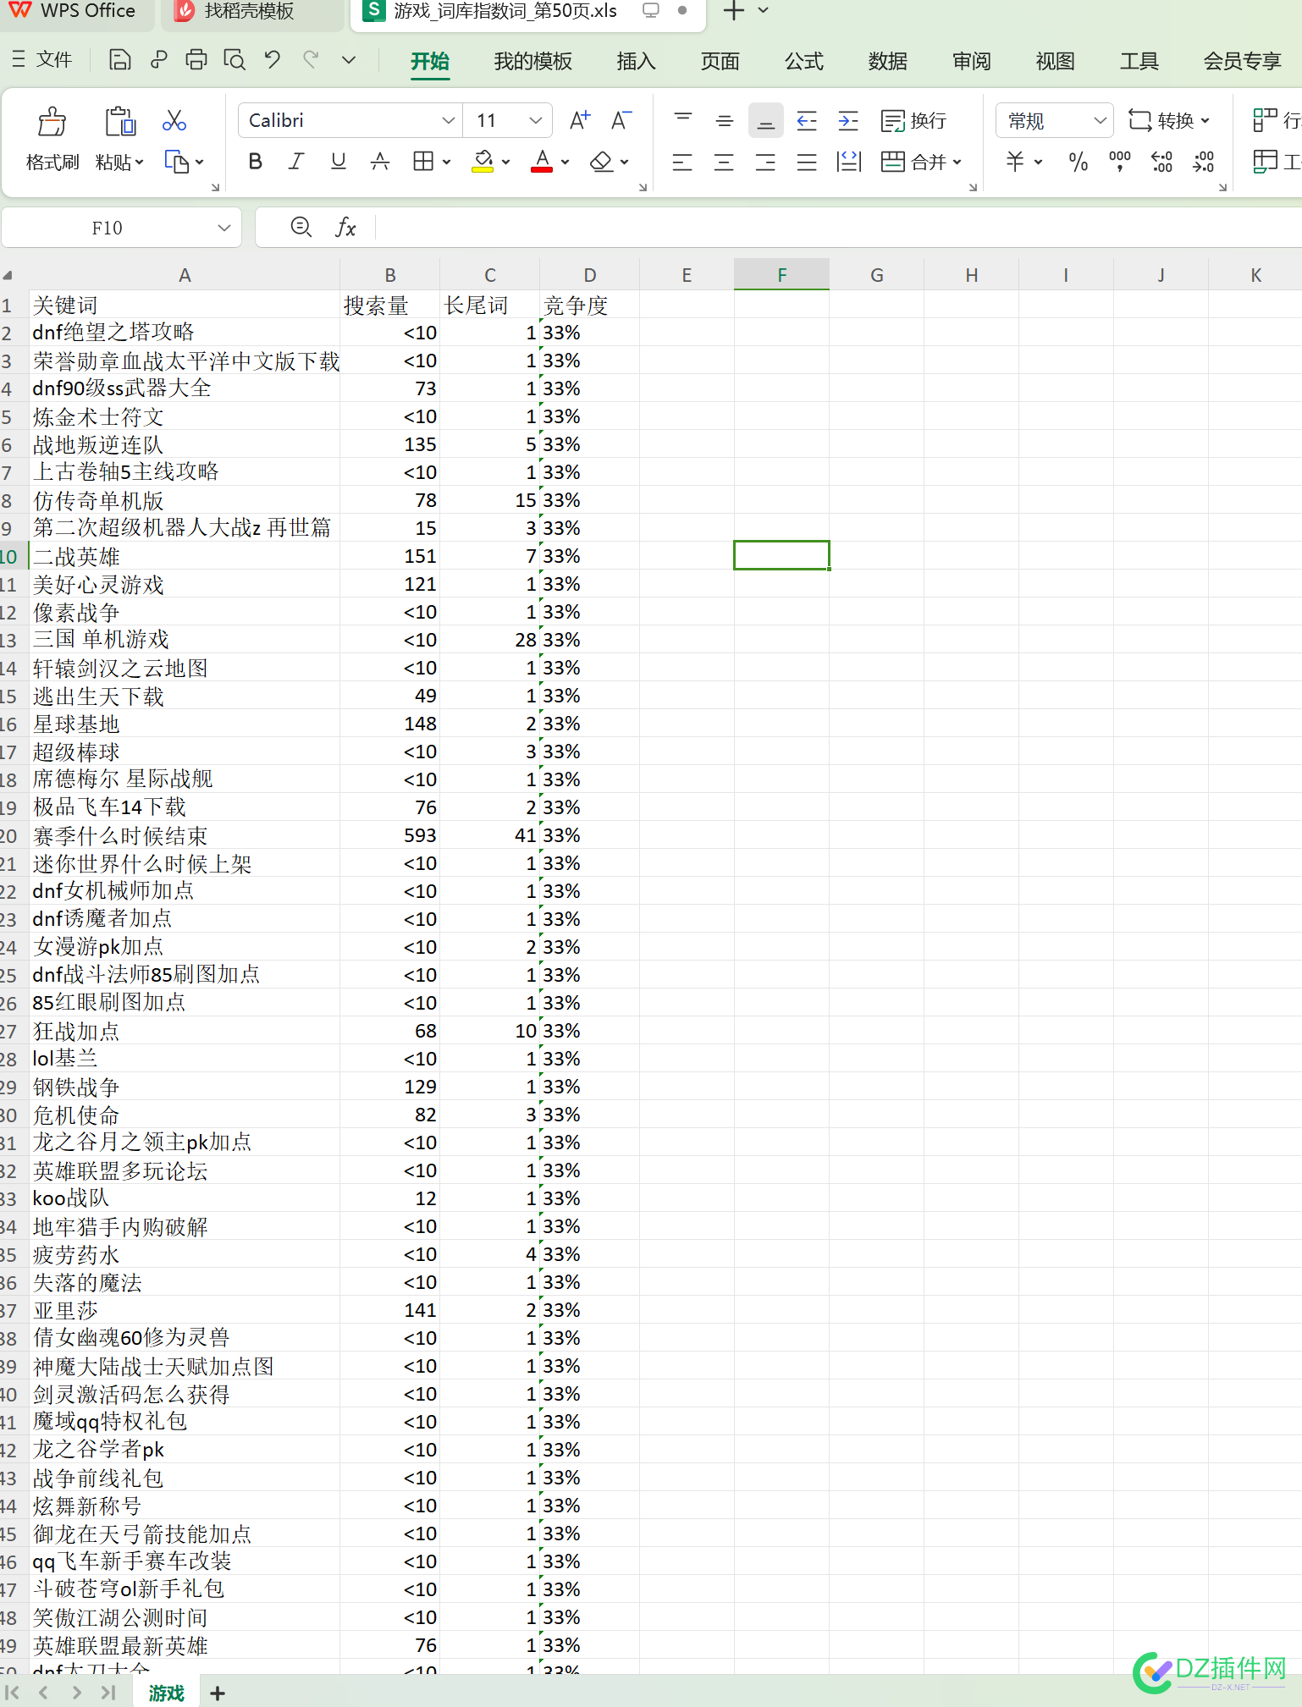Image resolution: width=1302 pixels, height=1707 pixels.
Task: Click the Select All corner triangle
Action: pos(8,275)
